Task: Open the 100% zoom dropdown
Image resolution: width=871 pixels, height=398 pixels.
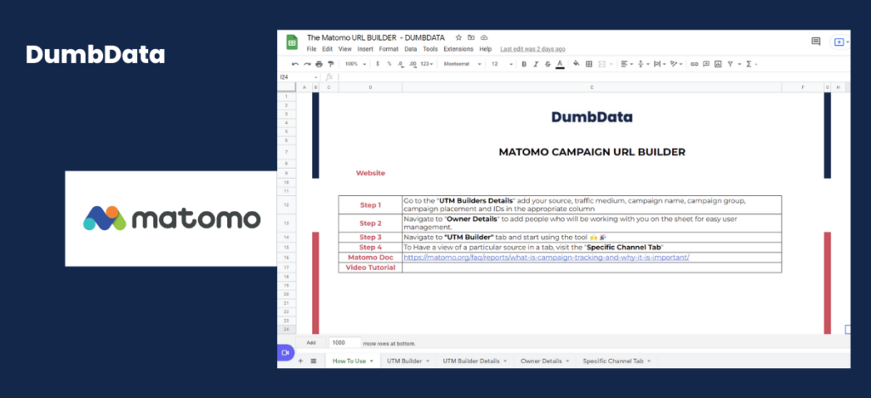Action: (356, 64)
